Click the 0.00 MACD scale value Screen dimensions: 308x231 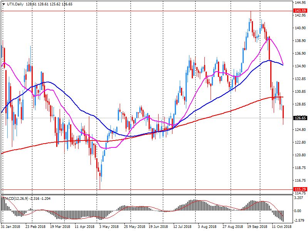298,211
